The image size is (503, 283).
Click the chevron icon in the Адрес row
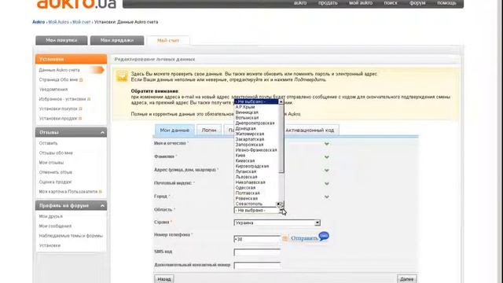point(327,170)
